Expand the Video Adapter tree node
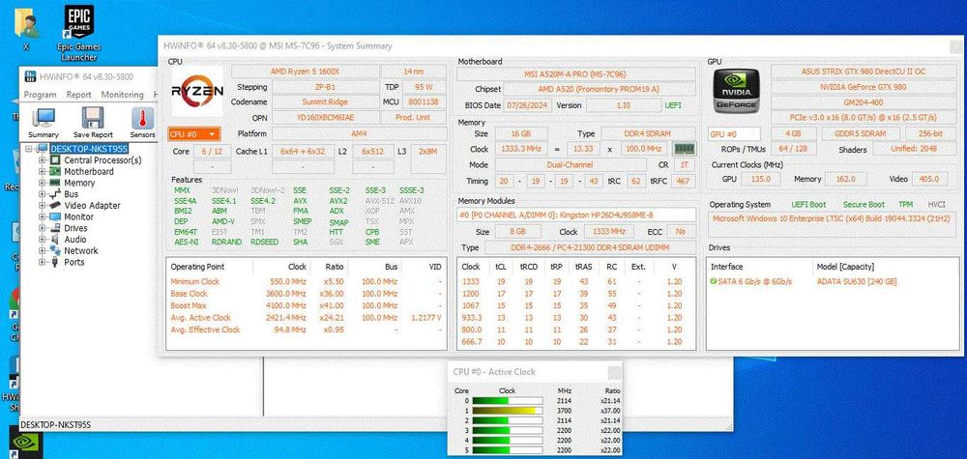This screenshot has width=967, height=459. tap(43, 205)
